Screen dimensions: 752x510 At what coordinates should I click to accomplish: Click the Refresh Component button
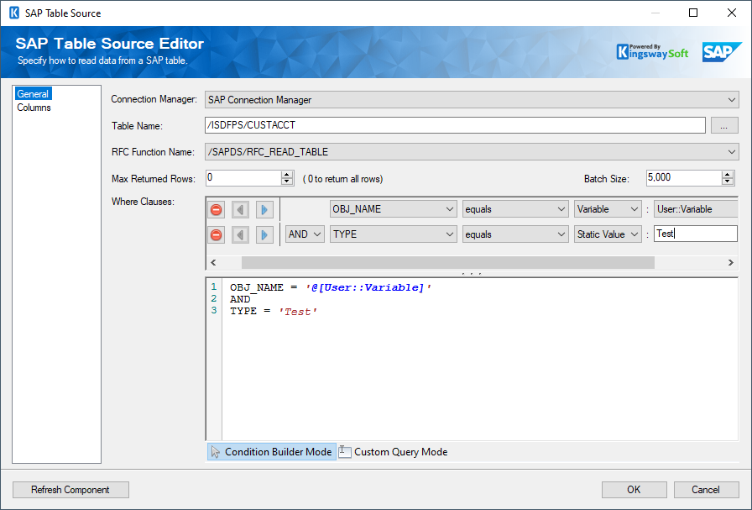click(70, 490)
